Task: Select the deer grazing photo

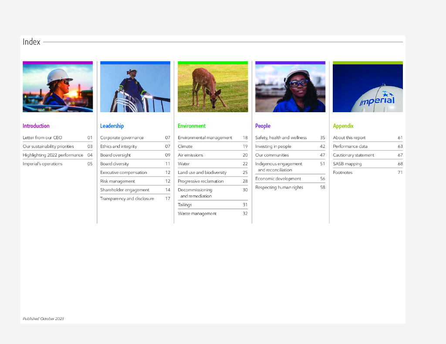Action: click(213, 88)
